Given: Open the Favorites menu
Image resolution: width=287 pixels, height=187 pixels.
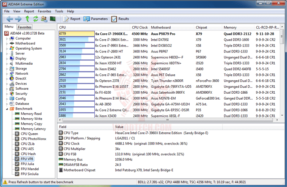Looking at the screenshot, I should point(45,11).
